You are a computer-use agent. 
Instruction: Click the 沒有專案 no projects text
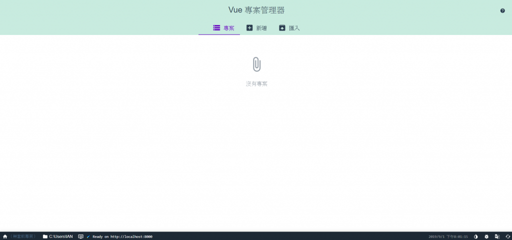(x=256, y=84)
